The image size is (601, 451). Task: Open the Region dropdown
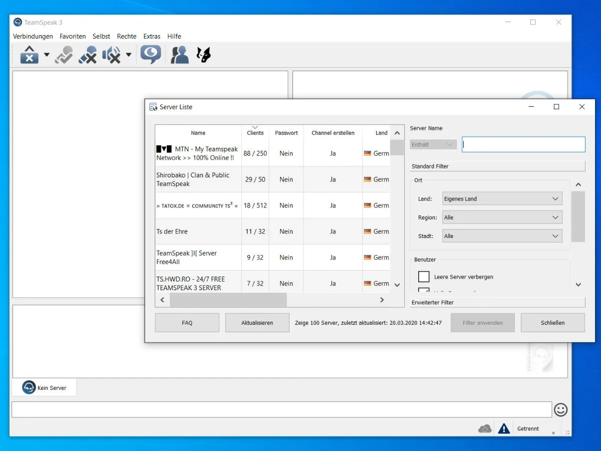[x=502, y=217]
